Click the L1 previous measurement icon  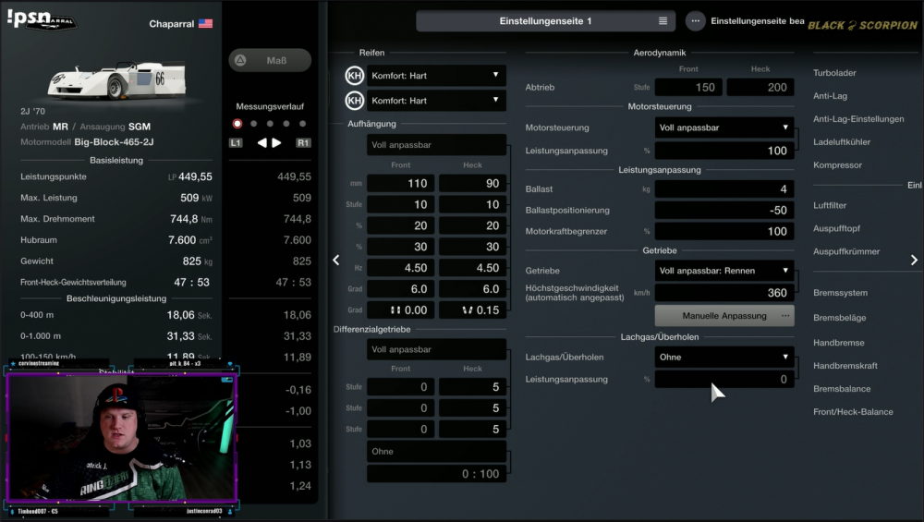tap(237, 143)
